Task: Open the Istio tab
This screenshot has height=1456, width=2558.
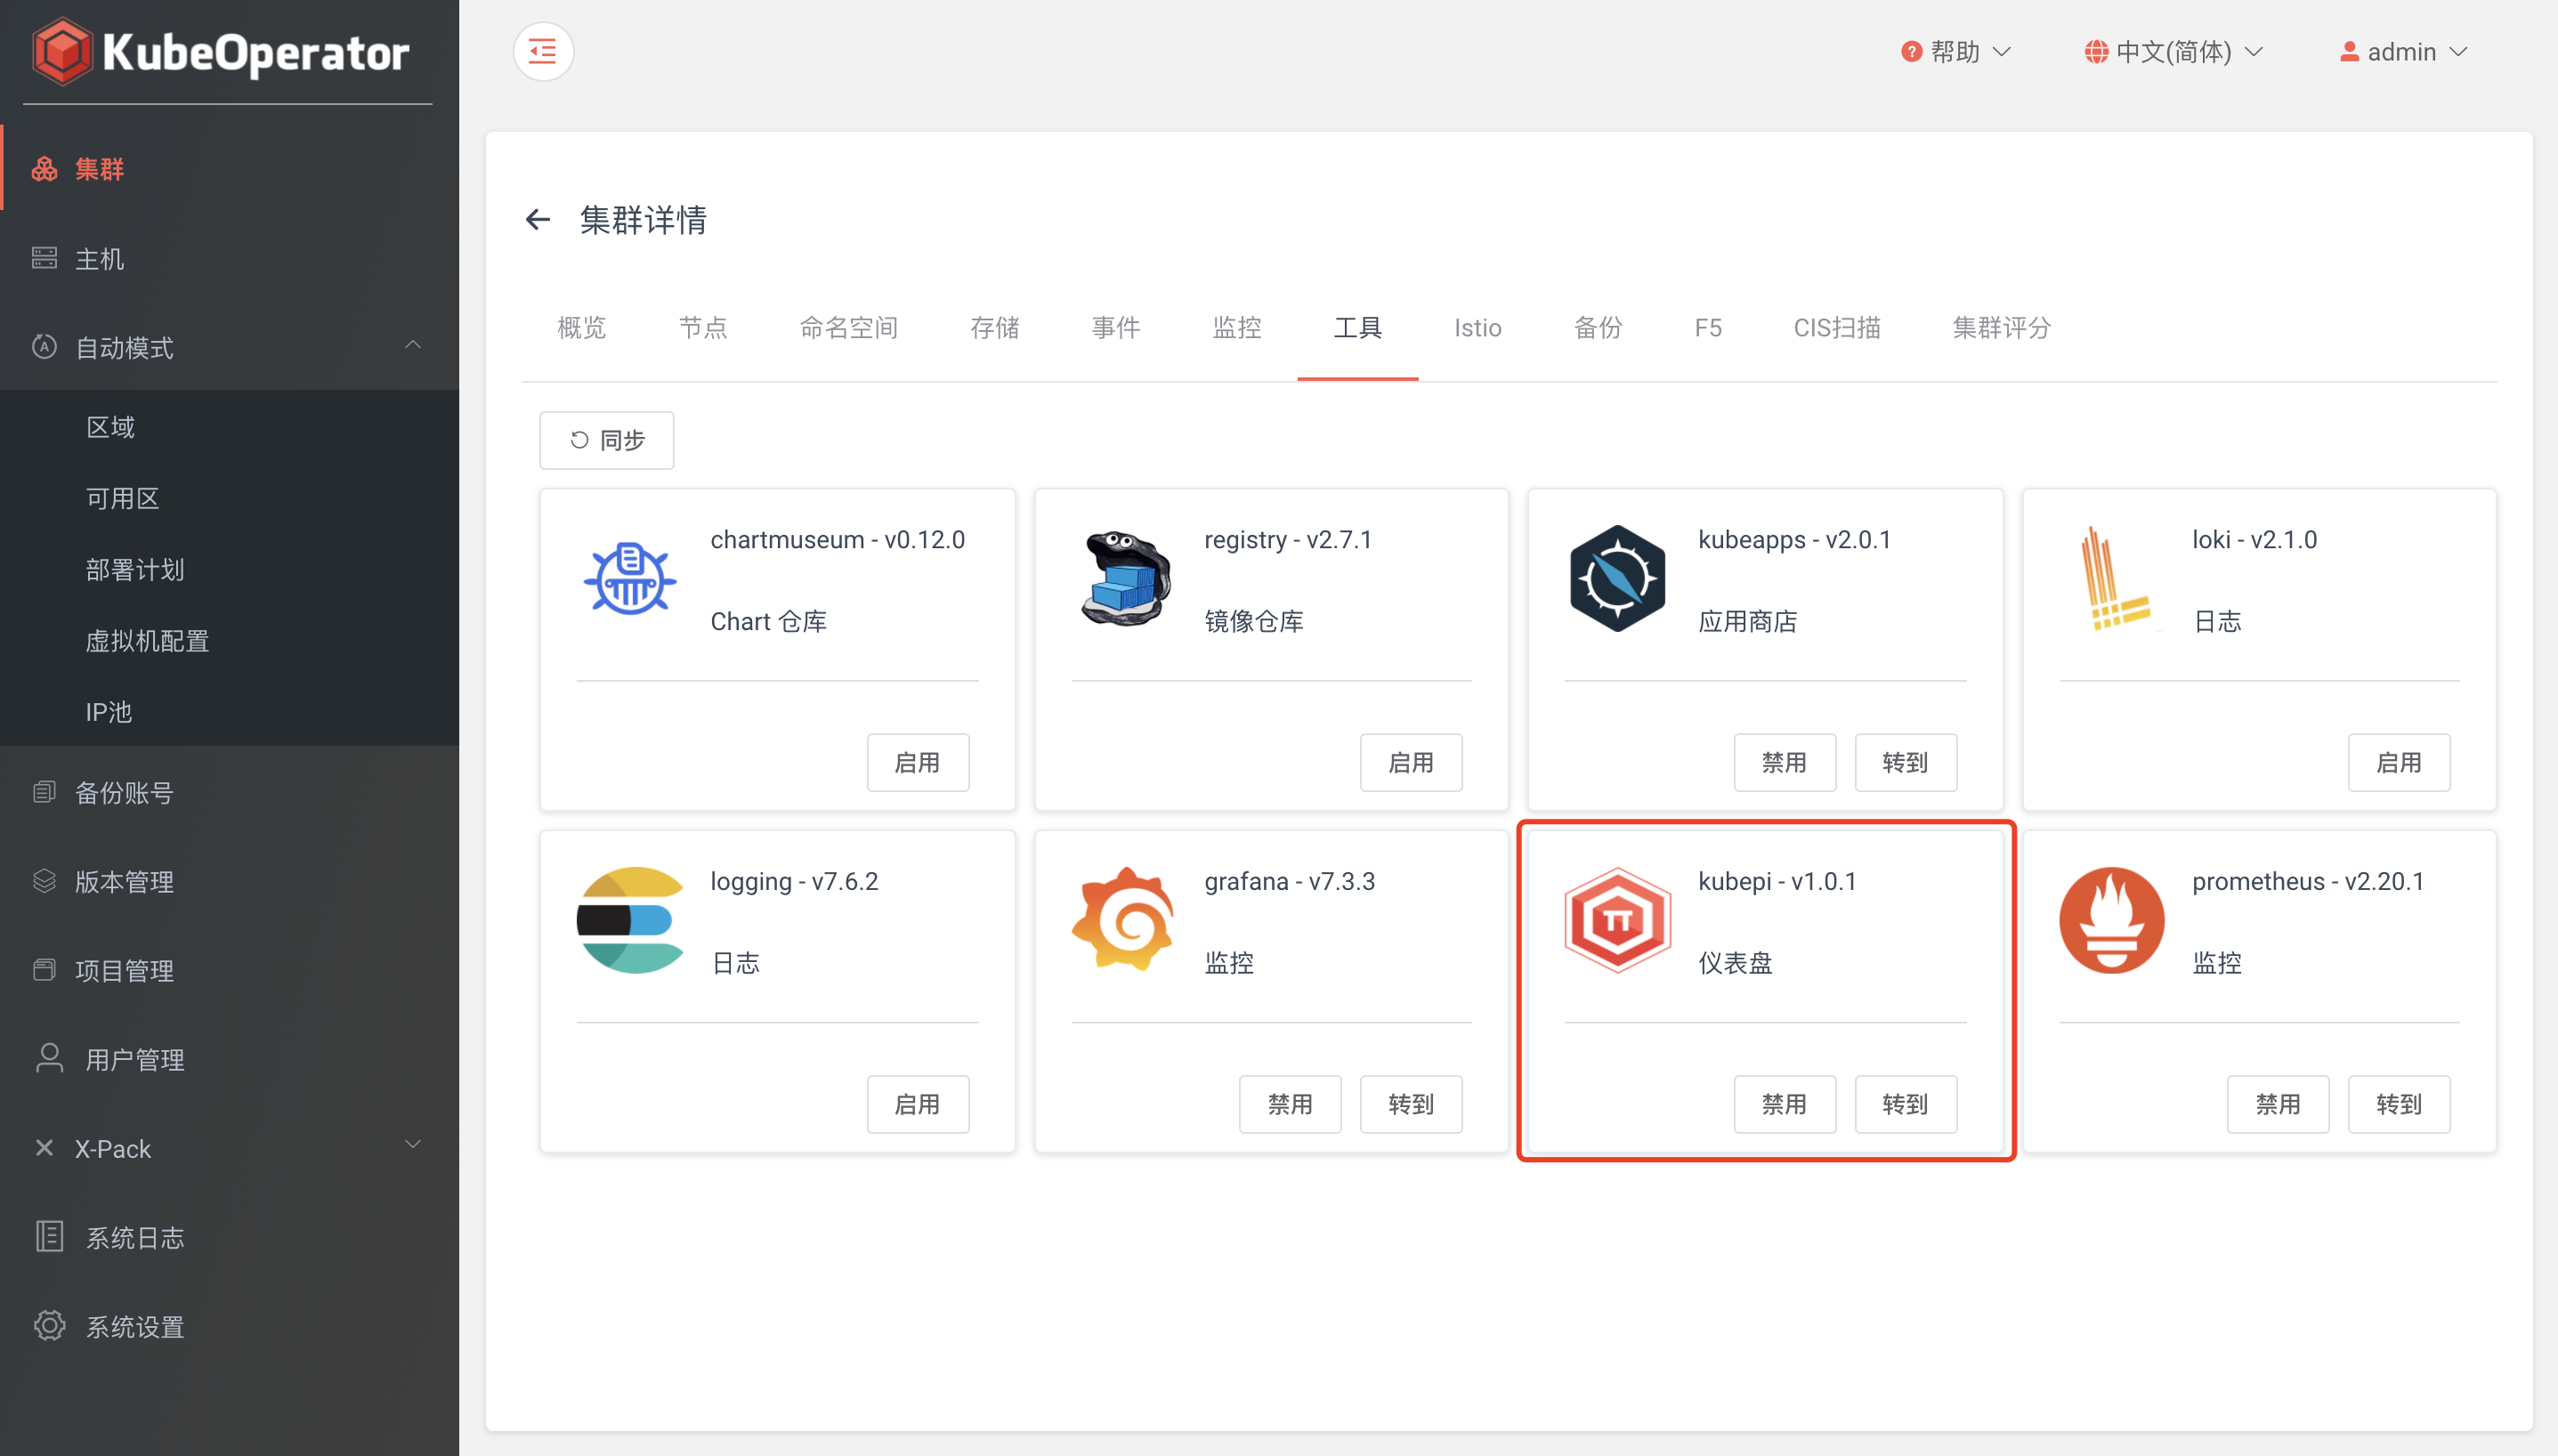Action: pos(1478,328)
